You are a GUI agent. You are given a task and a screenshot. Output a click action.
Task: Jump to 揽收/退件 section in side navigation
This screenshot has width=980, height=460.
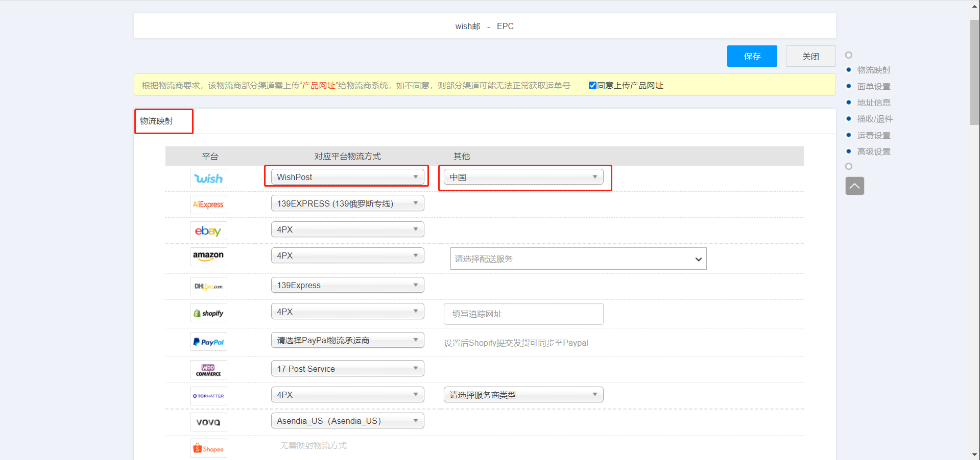[875, 119]
